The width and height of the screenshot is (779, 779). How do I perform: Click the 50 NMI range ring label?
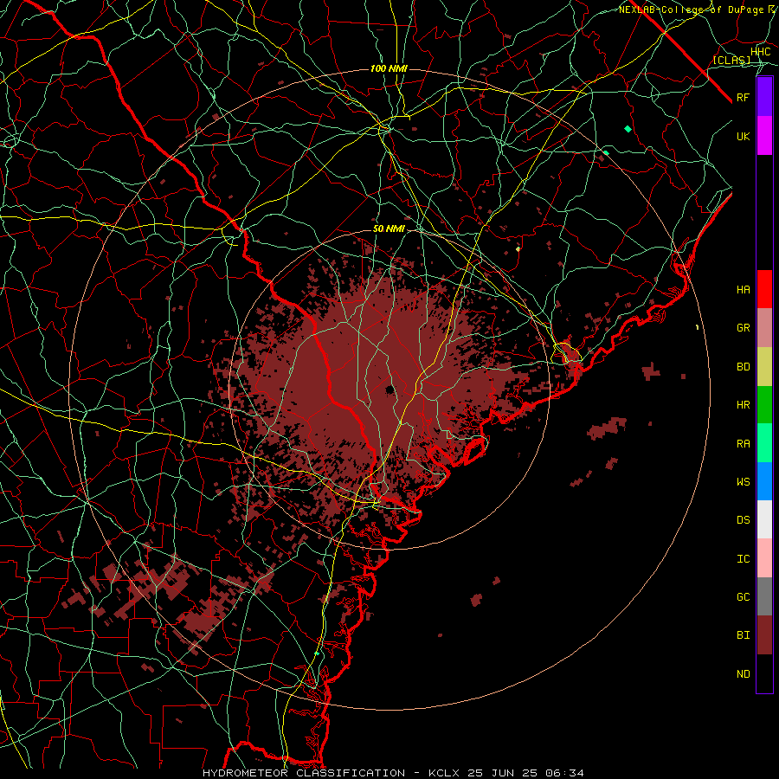[x=389, y=229]
